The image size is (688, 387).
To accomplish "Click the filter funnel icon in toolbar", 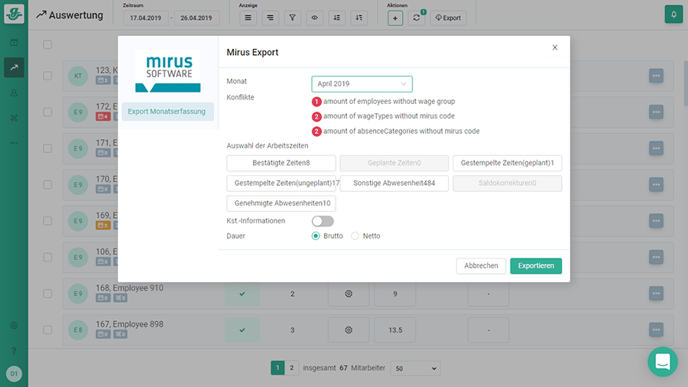I will [293, 18].
